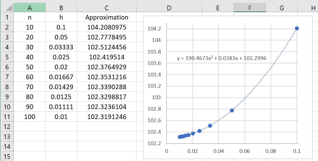This screenshot has height=161, width=318.
Task: Select column B header
Action: pyautogui.click(x=61, y=8)
